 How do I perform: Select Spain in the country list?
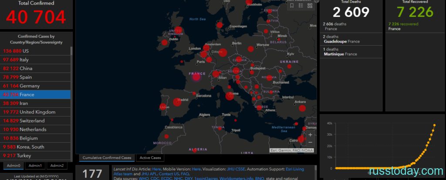pyautogui.click(x=35, y=77)
